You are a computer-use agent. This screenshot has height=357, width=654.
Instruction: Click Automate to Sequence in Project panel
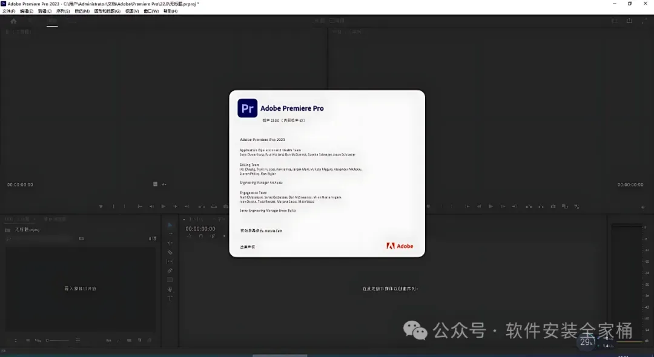pos(108,340)
